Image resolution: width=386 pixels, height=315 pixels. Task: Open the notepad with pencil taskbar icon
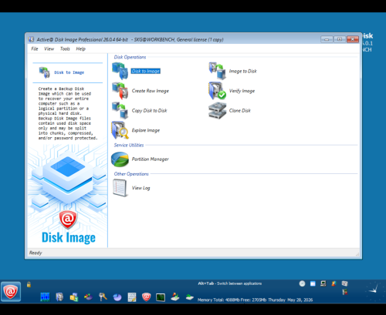tap(132, 297)
